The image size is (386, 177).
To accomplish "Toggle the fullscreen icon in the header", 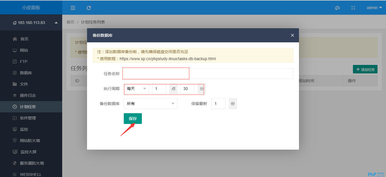I will coord(353,8).
